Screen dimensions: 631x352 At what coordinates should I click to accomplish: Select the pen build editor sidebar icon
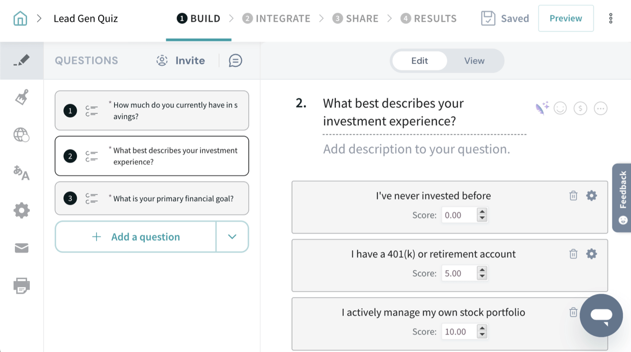[22, 60]
